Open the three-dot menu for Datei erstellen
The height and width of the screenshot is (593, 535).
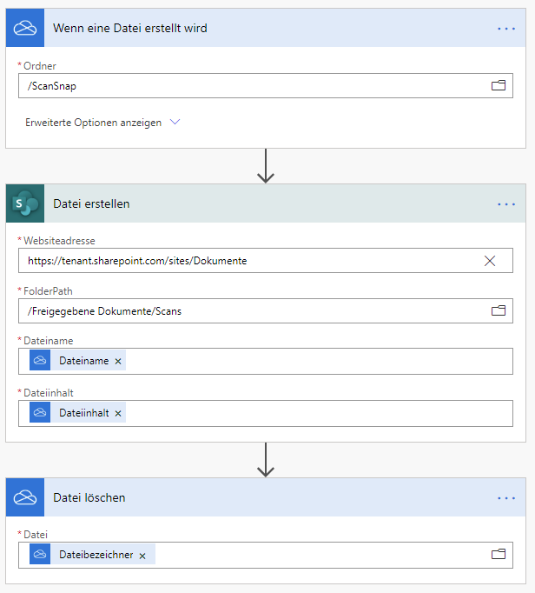[x=506, y=204]
